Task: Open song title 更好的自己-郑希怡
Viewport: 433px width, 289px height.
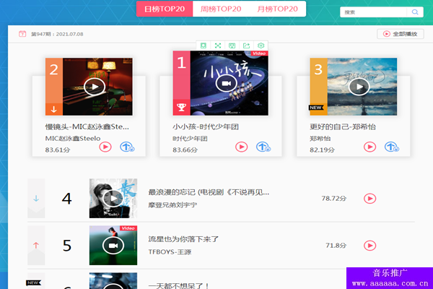Action: tap(342, 127)
